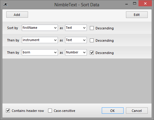Screen dimensions: 154x120
Task: Maximize the Sort Data window
Action: (135, 4)
